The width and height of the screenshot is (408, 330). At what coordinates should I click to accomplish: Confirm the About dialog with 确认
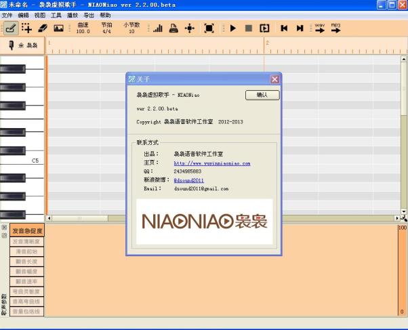(x=262, y=95)
